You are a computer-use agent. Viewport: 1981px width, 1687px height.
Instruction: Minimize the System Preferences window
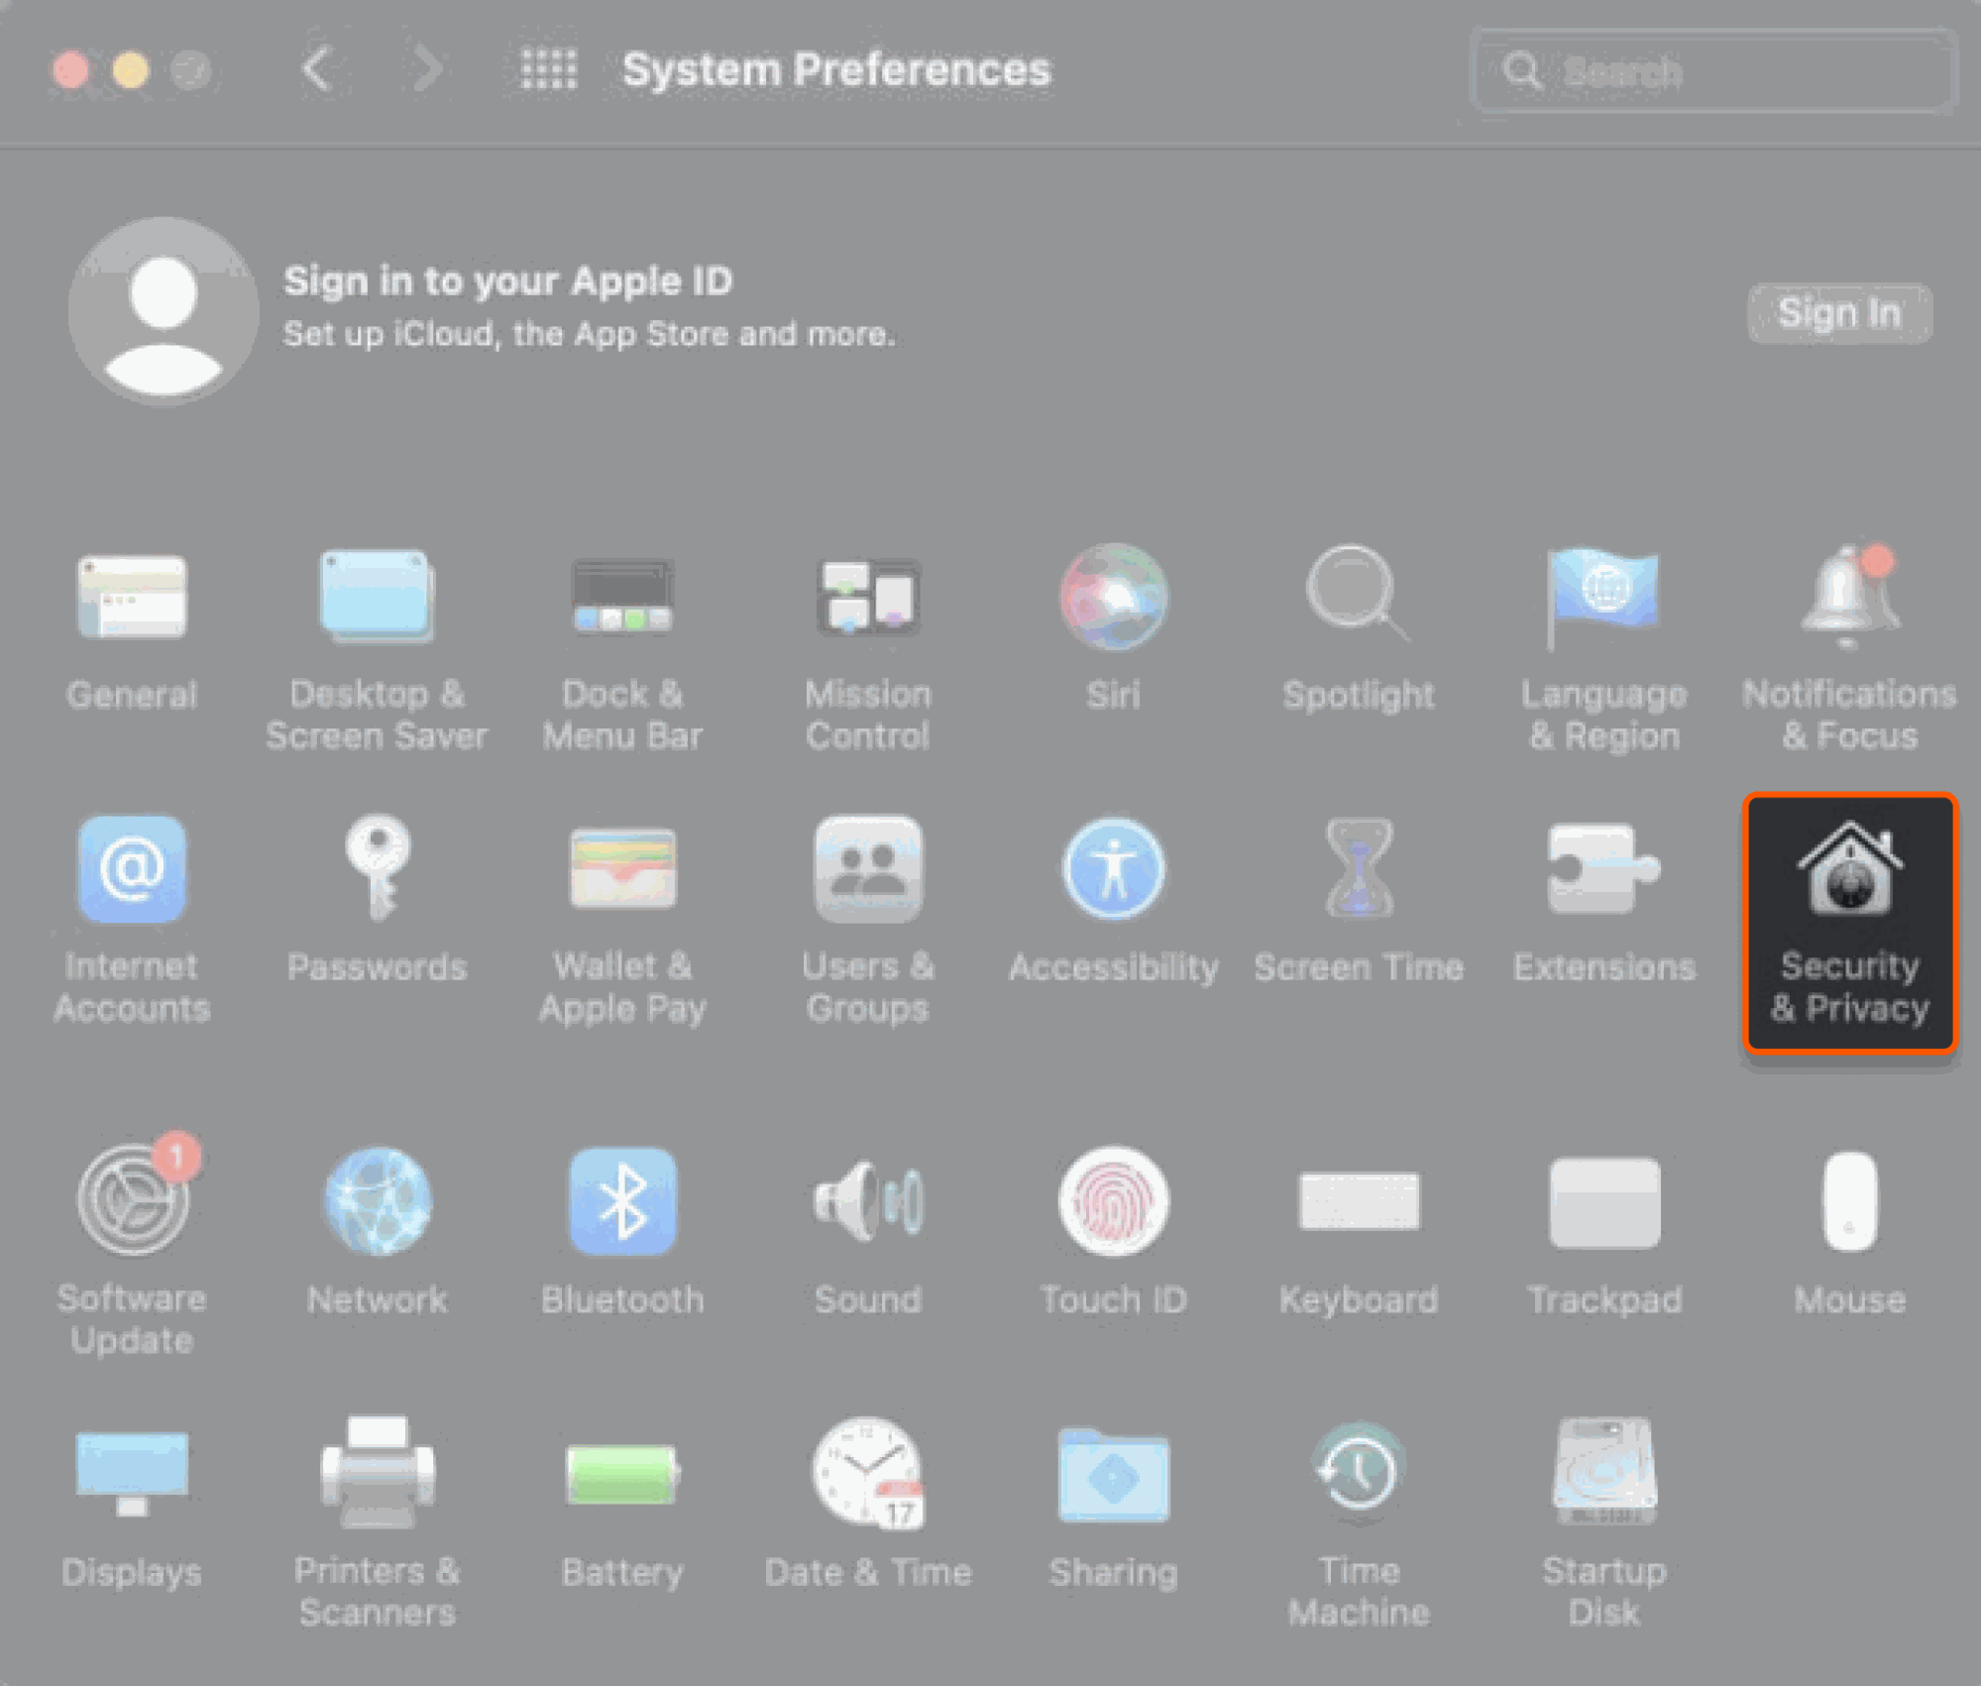point(131,70)
